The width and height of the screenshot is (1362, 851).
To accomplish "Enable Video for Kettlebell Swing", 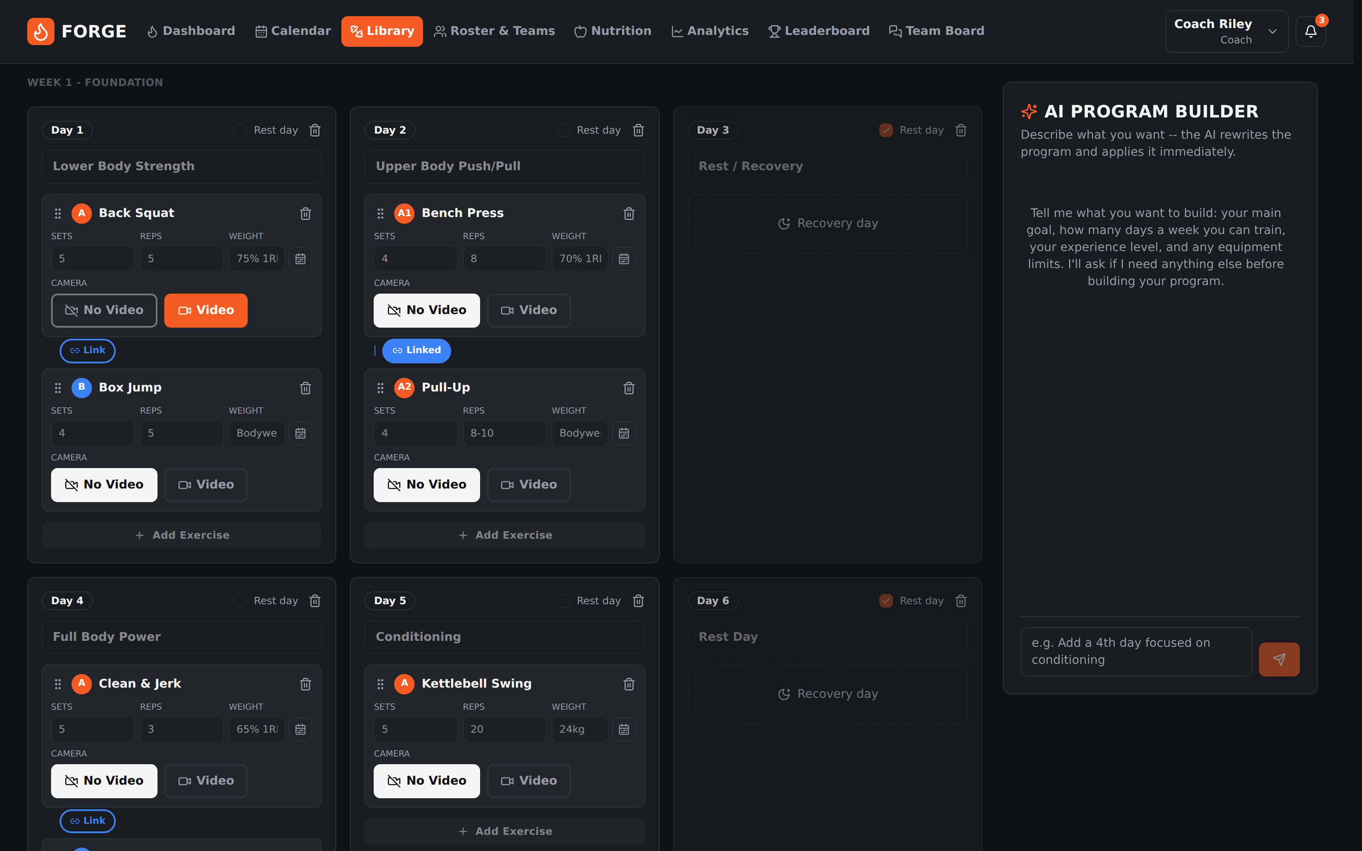I will click(x=529, y=781).
